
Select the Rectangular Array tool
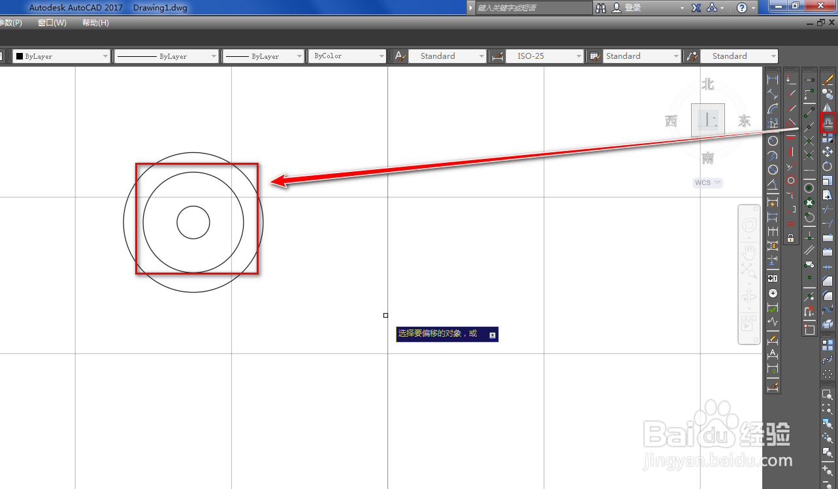click(x=828, y=345)
